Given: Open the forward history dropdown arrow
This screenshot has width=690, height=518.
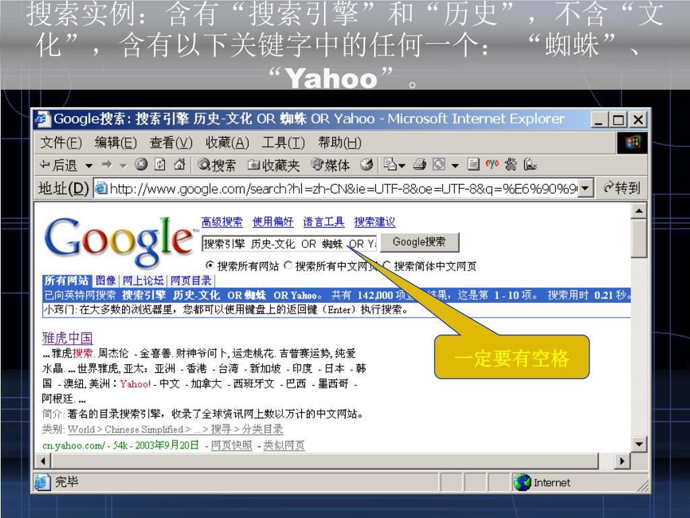Looking at the screenshot, I should pyautogui.click(x=123, y=166).
